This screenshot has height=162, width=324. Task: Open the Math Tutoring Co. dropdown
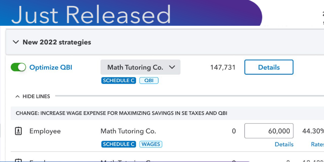click(x=141, y=68)
